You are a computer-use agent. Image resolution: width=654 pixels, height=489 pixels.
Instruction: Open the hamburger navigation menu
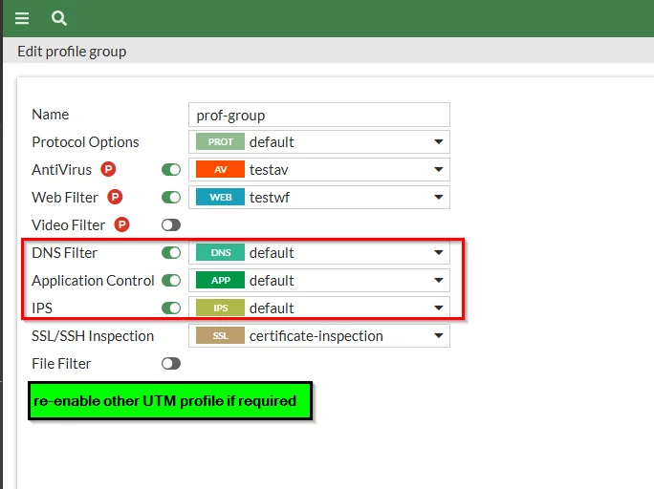[22, 18]
